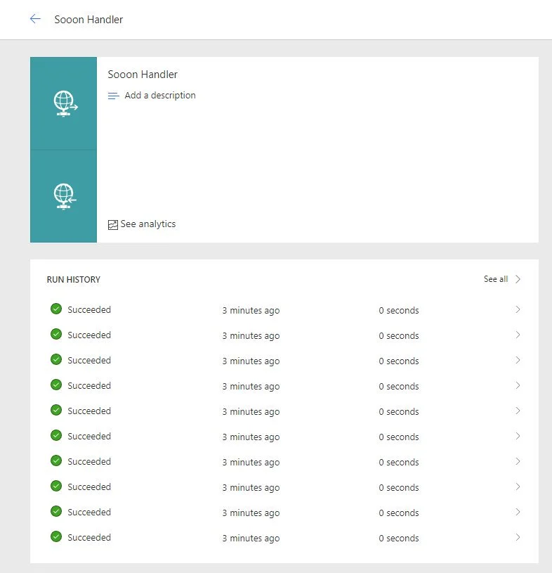Click the bottom globe response action icon
The height and width of the screenshot is (573, 552).
click(x=65, y=196)
